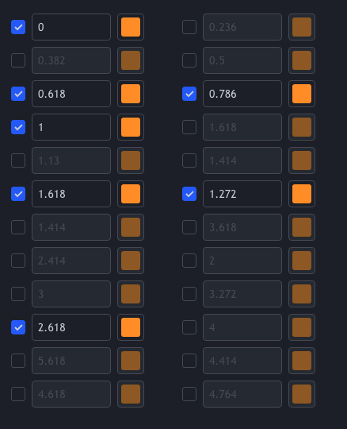This screenshot has width=347, height=429.
Task: Enable the 3.618 level checkbox
Action: [x=189, y=227]
